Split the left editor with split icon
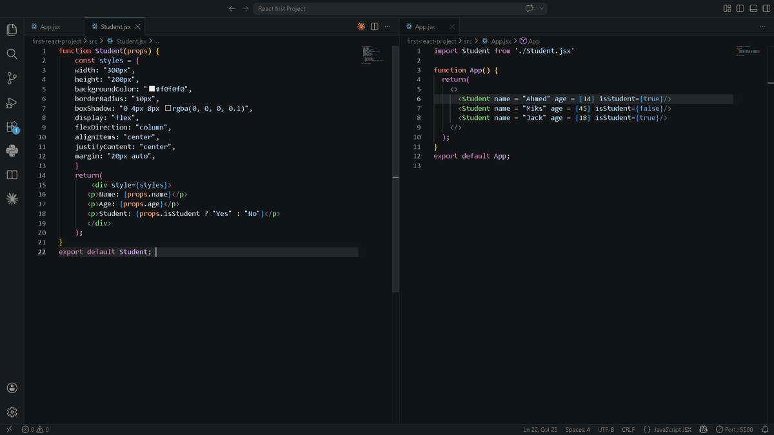Screen dimensions: 774x435 coord(374,26)
